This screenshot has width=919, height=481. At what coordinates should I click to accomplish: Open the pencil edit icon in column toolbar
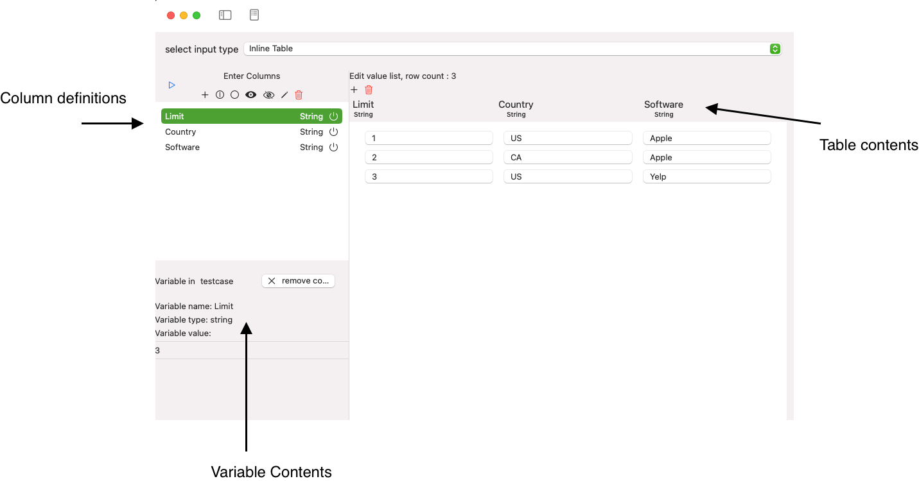pyautogui.click(x=284, y=94)
